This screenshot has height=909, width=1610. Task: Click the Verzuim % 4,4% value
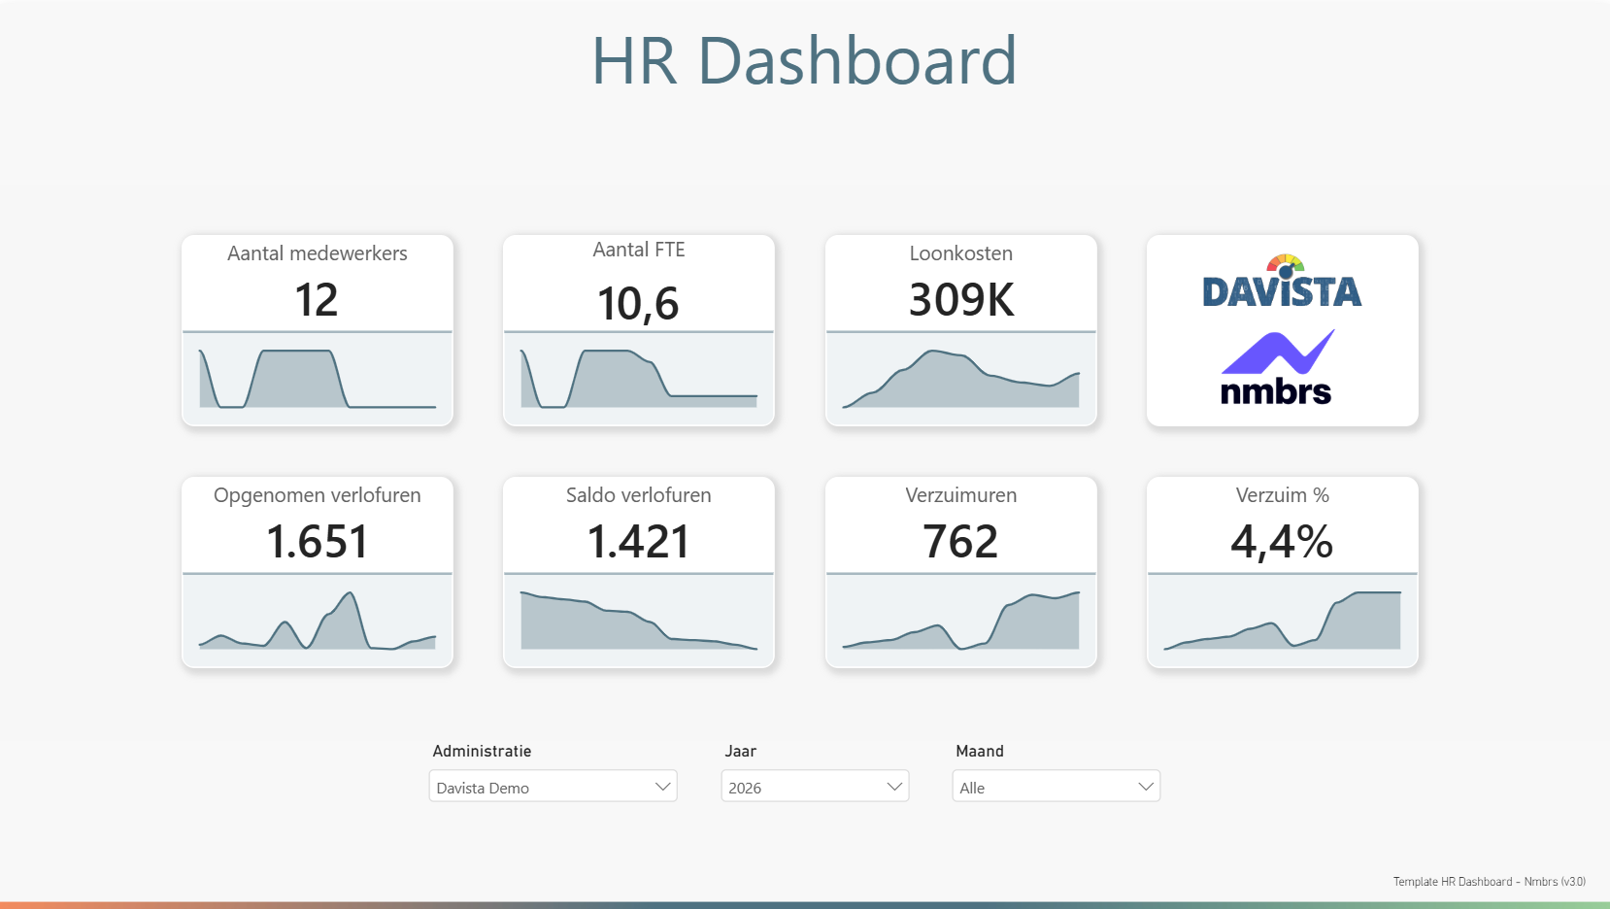tap(1282, 542)
